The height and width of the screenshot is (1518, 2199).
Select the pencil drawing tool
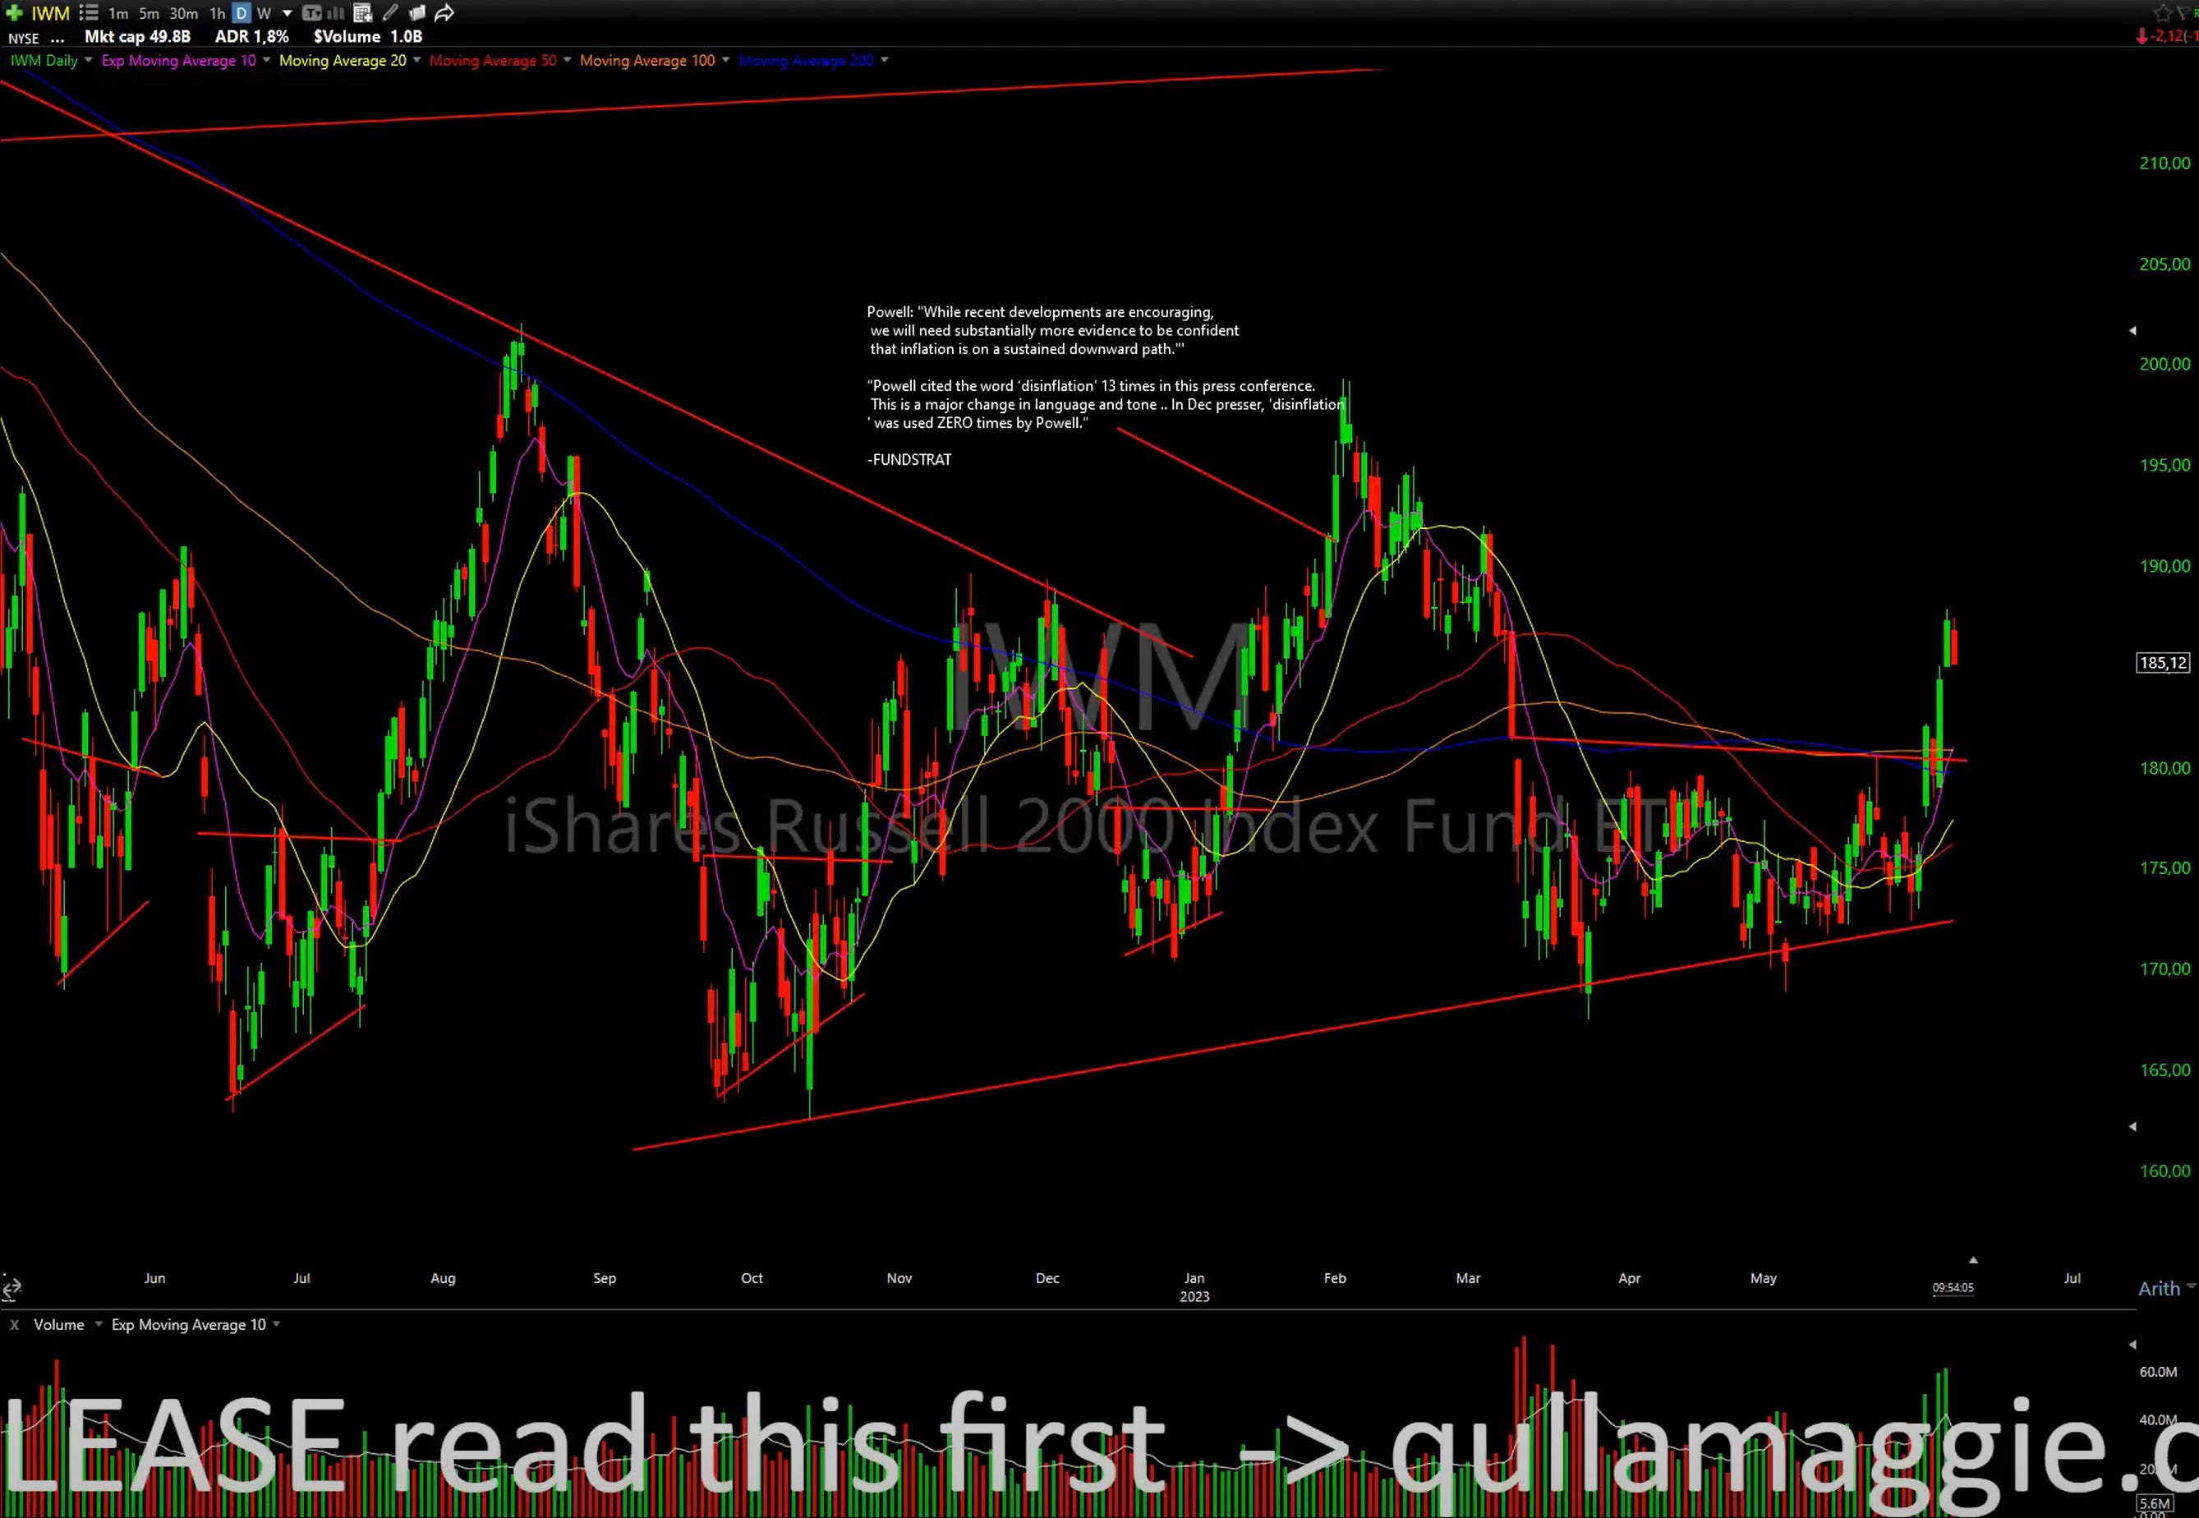[x=390, y=13]
